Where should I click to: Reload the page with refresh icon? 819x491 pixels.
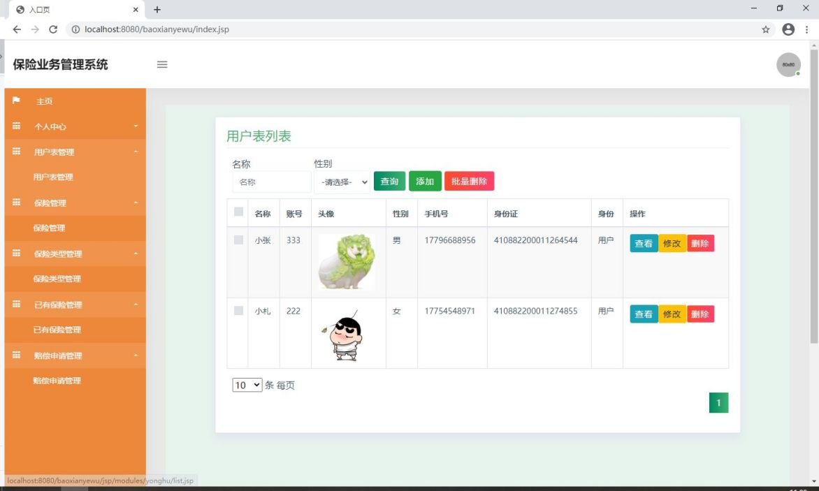[x=53, y=29]
